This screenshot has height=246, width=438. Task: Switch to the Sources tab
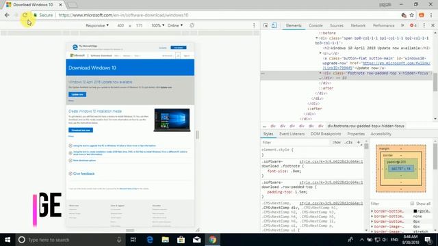337,25
